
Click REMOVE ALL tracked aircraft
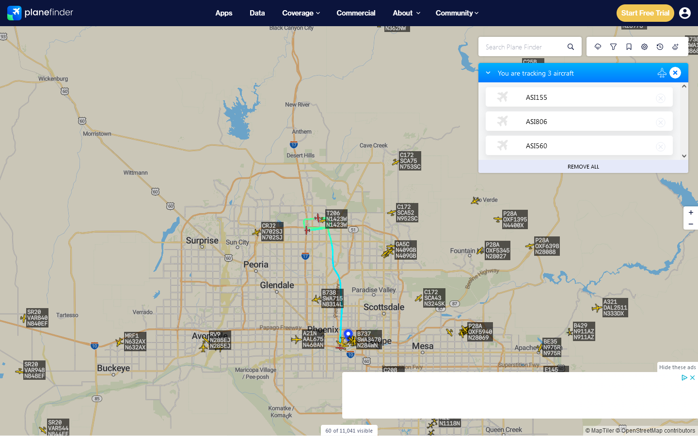583,167
